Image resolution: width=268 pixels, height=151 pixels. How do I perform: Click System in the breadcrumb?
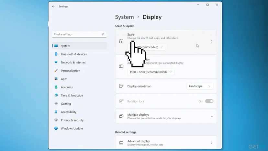(124, 17)
